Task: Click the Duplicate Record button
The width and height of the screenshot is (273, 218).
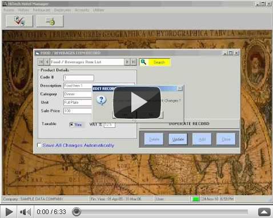Action: pos(189,124)
